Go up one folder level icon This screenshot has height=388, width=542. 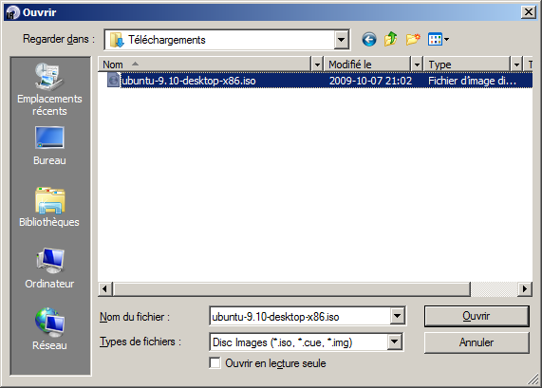390,39
